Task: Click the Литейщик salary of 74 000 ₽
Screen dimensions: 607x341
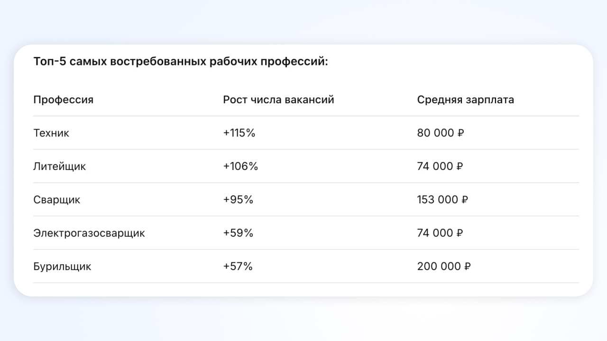Action: [x=440, y=167]
